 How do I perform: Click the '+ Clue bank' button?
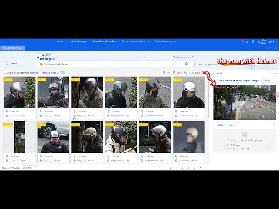coord(194,73)
